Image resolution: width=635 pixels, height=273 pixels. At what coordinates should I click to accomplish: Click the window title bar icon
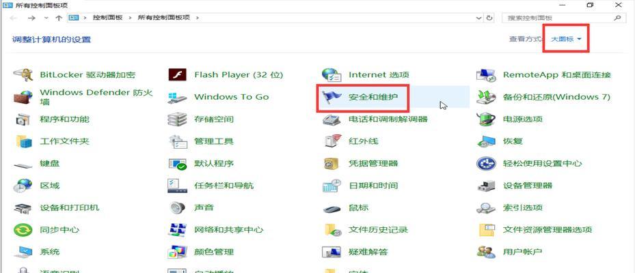point(8,5)
